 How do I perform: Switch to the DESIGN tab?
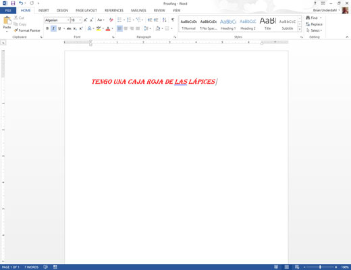tap(62, 10)
